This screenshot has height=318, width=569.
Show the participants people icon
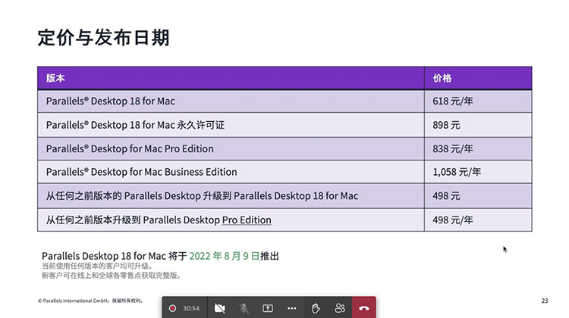click(340, 308)
